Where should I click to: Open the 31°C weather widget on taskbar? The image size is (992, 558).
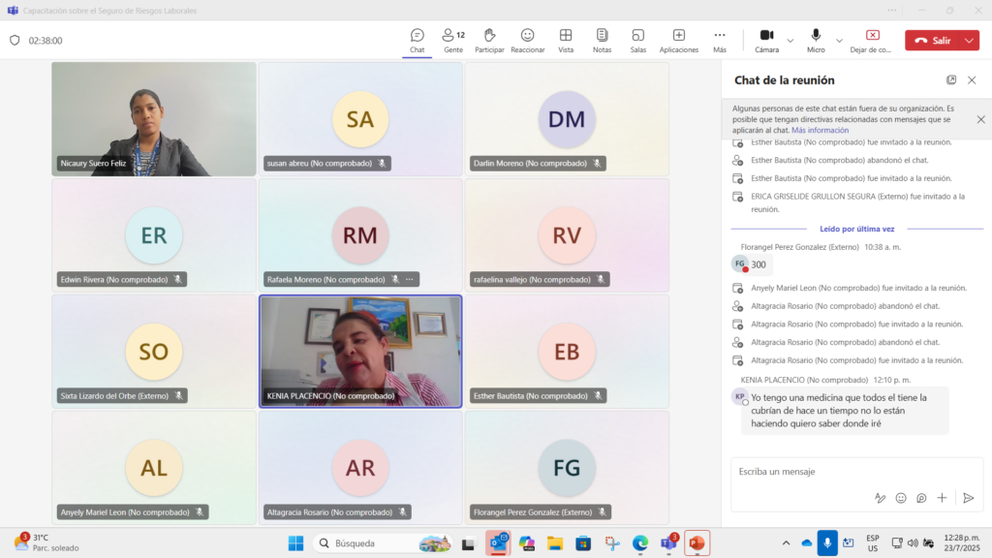[x=47, y=542]
